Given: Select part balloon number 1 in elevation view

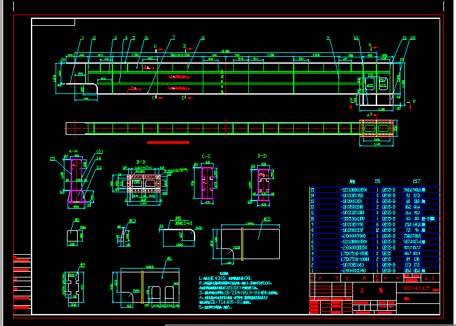Looking at the screenshot, I should click(x=81, y=38).
